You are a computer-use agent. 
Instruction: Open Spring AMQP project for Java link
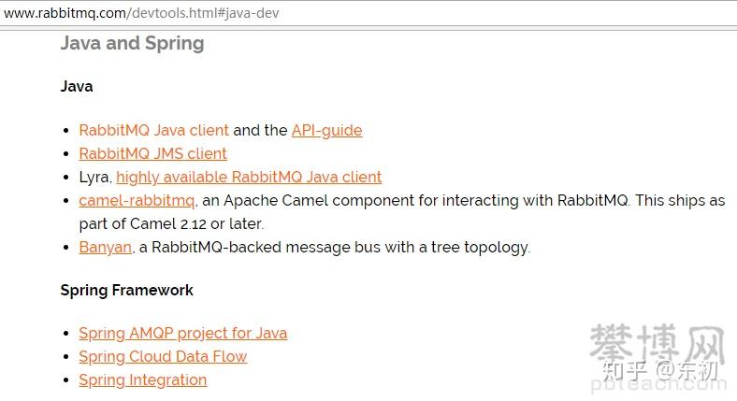182,334
